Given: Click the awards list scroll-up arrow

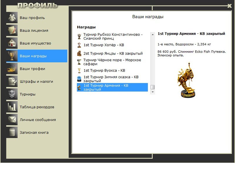Looking at the screenshot, I should point(152,35).
